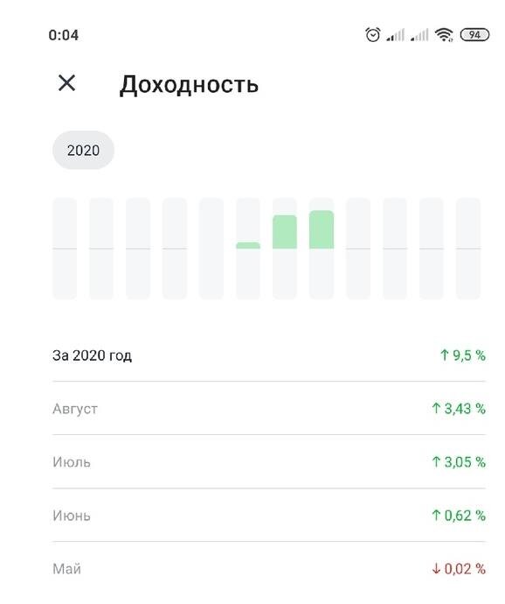
Task: Close the Доходность screen with X
Action: pos(66,83)
